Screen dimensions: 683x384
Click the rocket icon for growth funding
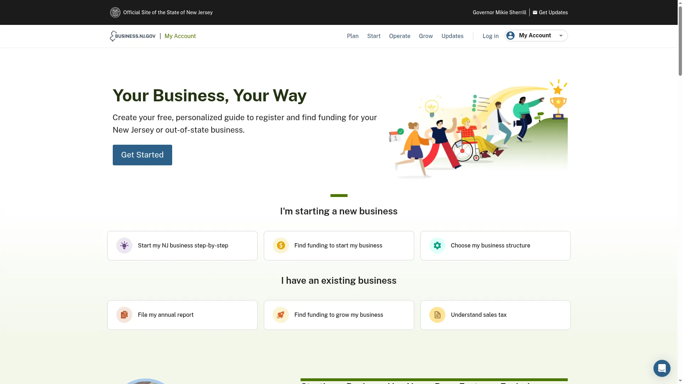coord(281,315)
